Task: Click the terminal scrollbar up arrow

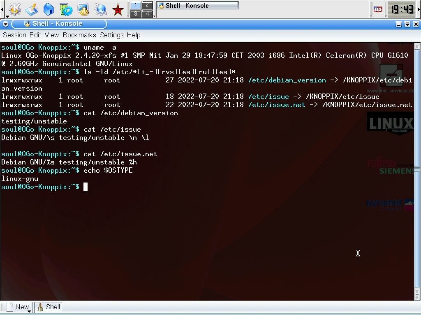Action: (x=417, y=46)
